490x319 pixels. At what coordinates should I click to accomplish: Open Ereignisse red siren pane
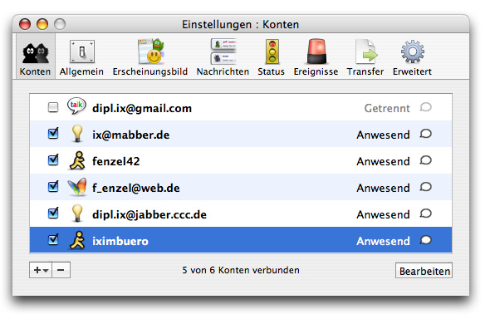pos(316,57)
